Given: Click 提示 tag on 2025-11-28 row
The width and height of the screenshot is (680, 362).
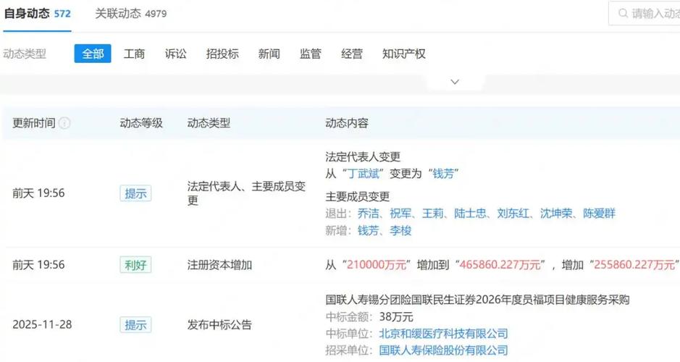Looking at the screenshot, I should pos(135,325).
